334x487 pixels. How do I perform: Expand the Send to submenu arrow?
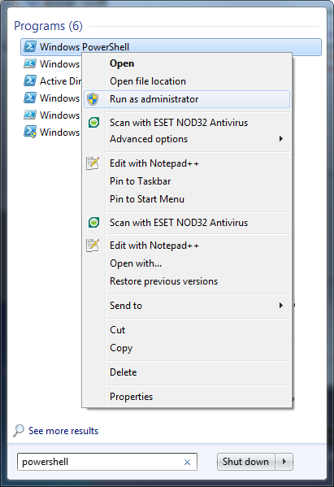pos(281,306)
